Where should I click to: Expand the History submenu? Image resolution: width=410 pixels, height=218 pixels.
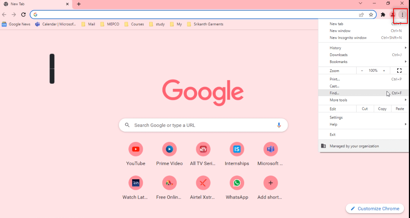coord(364,48)
